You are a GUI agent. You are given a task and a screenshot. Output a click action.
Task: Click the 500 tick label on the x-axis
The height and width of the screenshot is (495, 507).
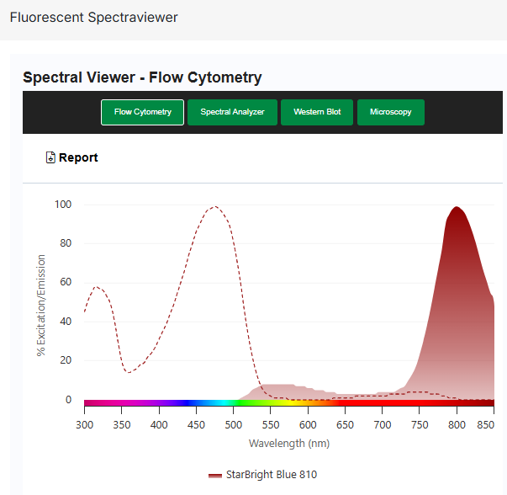click(234, 425)
